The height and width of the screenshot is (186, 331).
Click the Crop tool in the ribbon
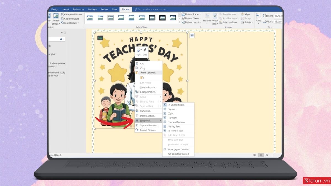pyautogui.click(x=258, y=17)
